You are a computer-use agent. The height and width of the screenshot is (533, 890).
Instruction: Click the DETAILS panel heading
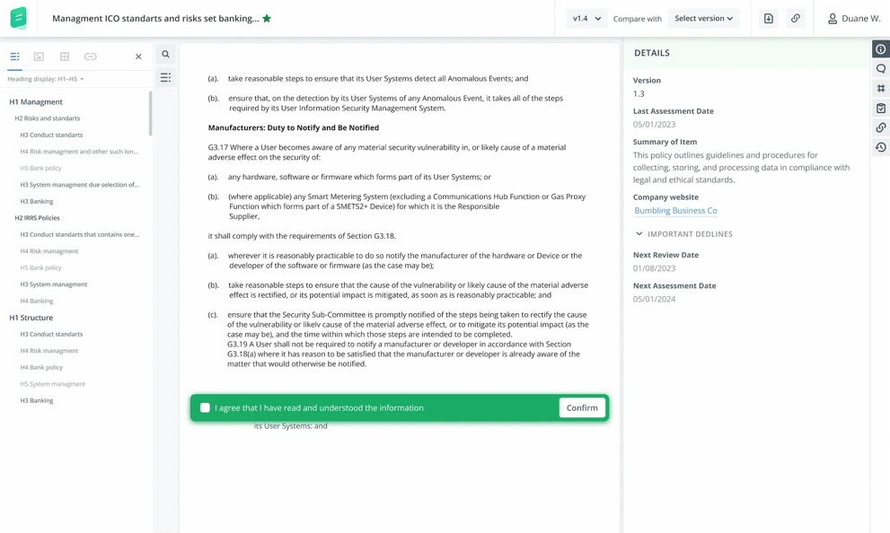point(652,53)
